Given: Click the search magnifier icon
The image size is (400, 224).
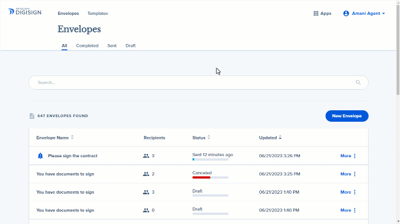Looking at the screenshot, I should pos(358,82).
